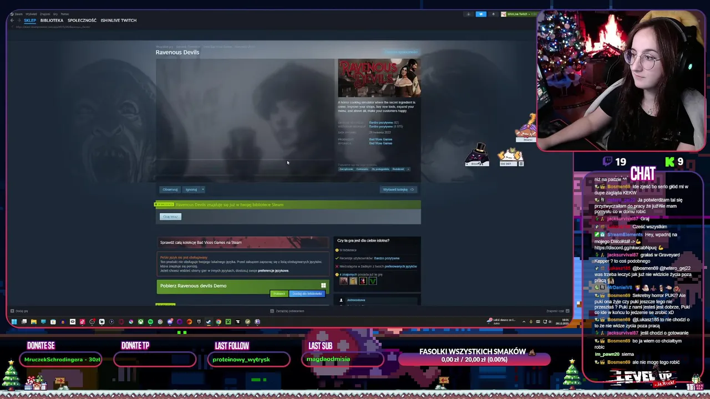Click Dodaj grę in Steam bottom bar

(x=19, y=311)
